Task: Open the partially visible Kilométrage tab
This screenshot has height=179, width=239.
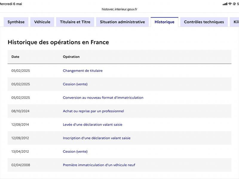Action: (235, 22)
